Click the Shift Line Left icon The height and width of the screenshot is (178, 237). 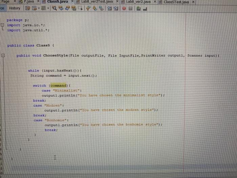(x=110, y=8)
